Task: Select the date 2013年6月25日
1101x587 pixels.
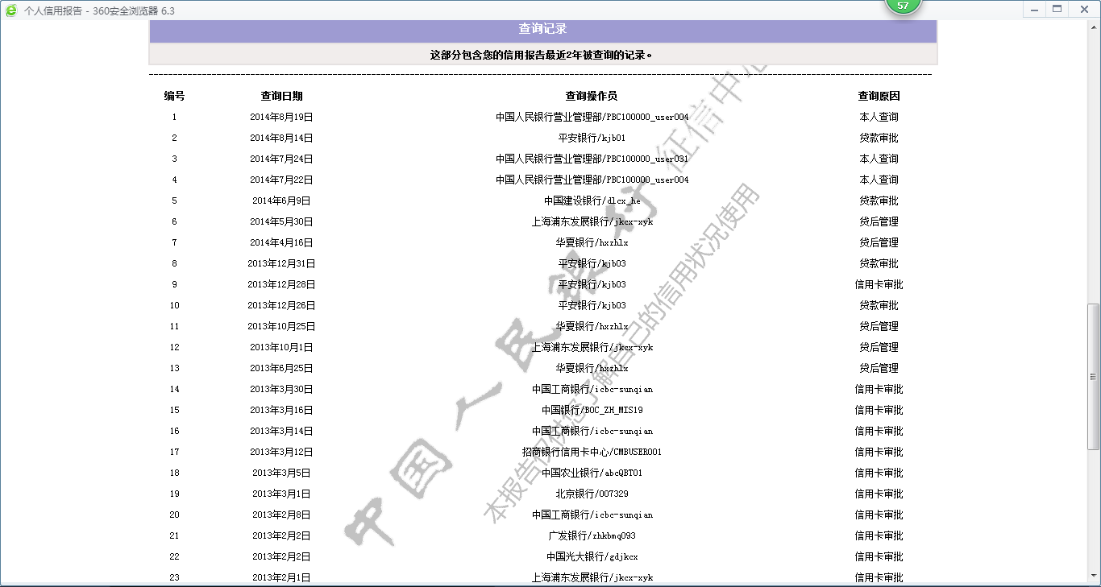Action: 281,368
